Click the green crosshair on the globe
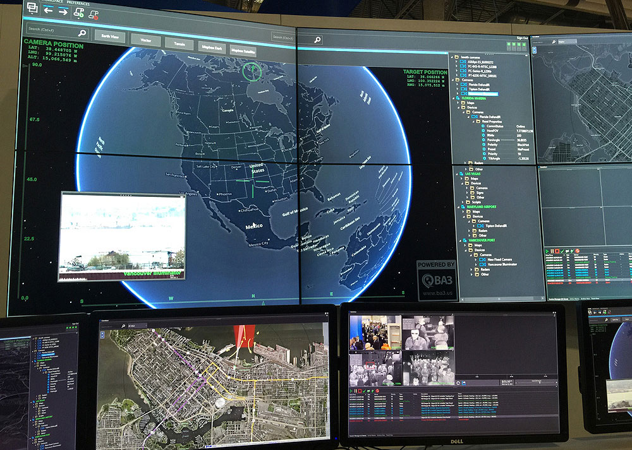The height and width of the screenshot is (450, 632). [253, 182]
